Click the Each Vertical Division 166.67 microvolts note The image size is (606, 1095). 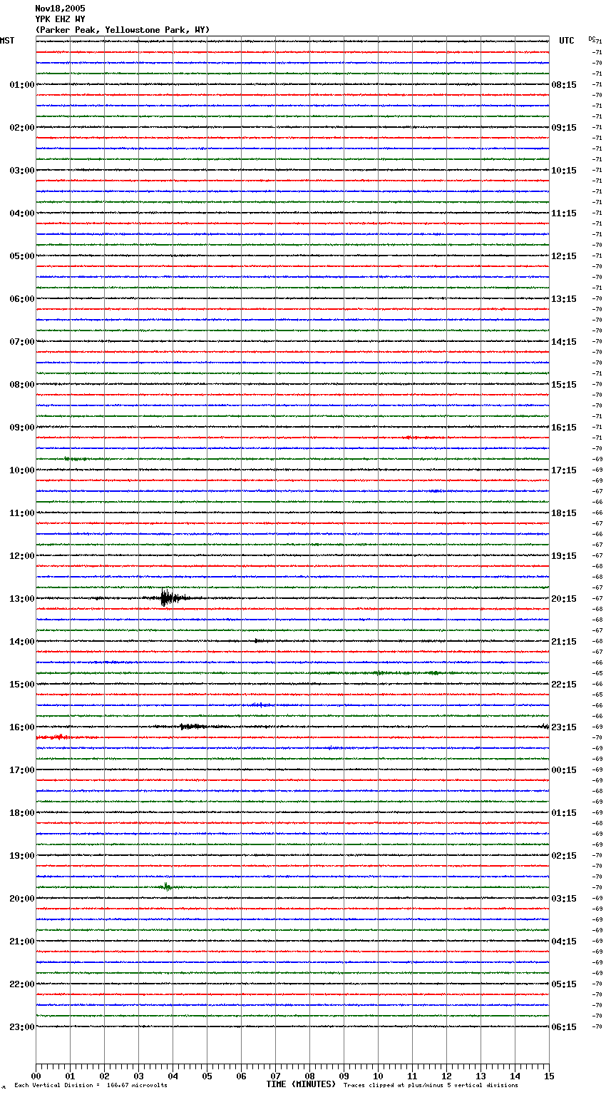[x=91, y=1086]
